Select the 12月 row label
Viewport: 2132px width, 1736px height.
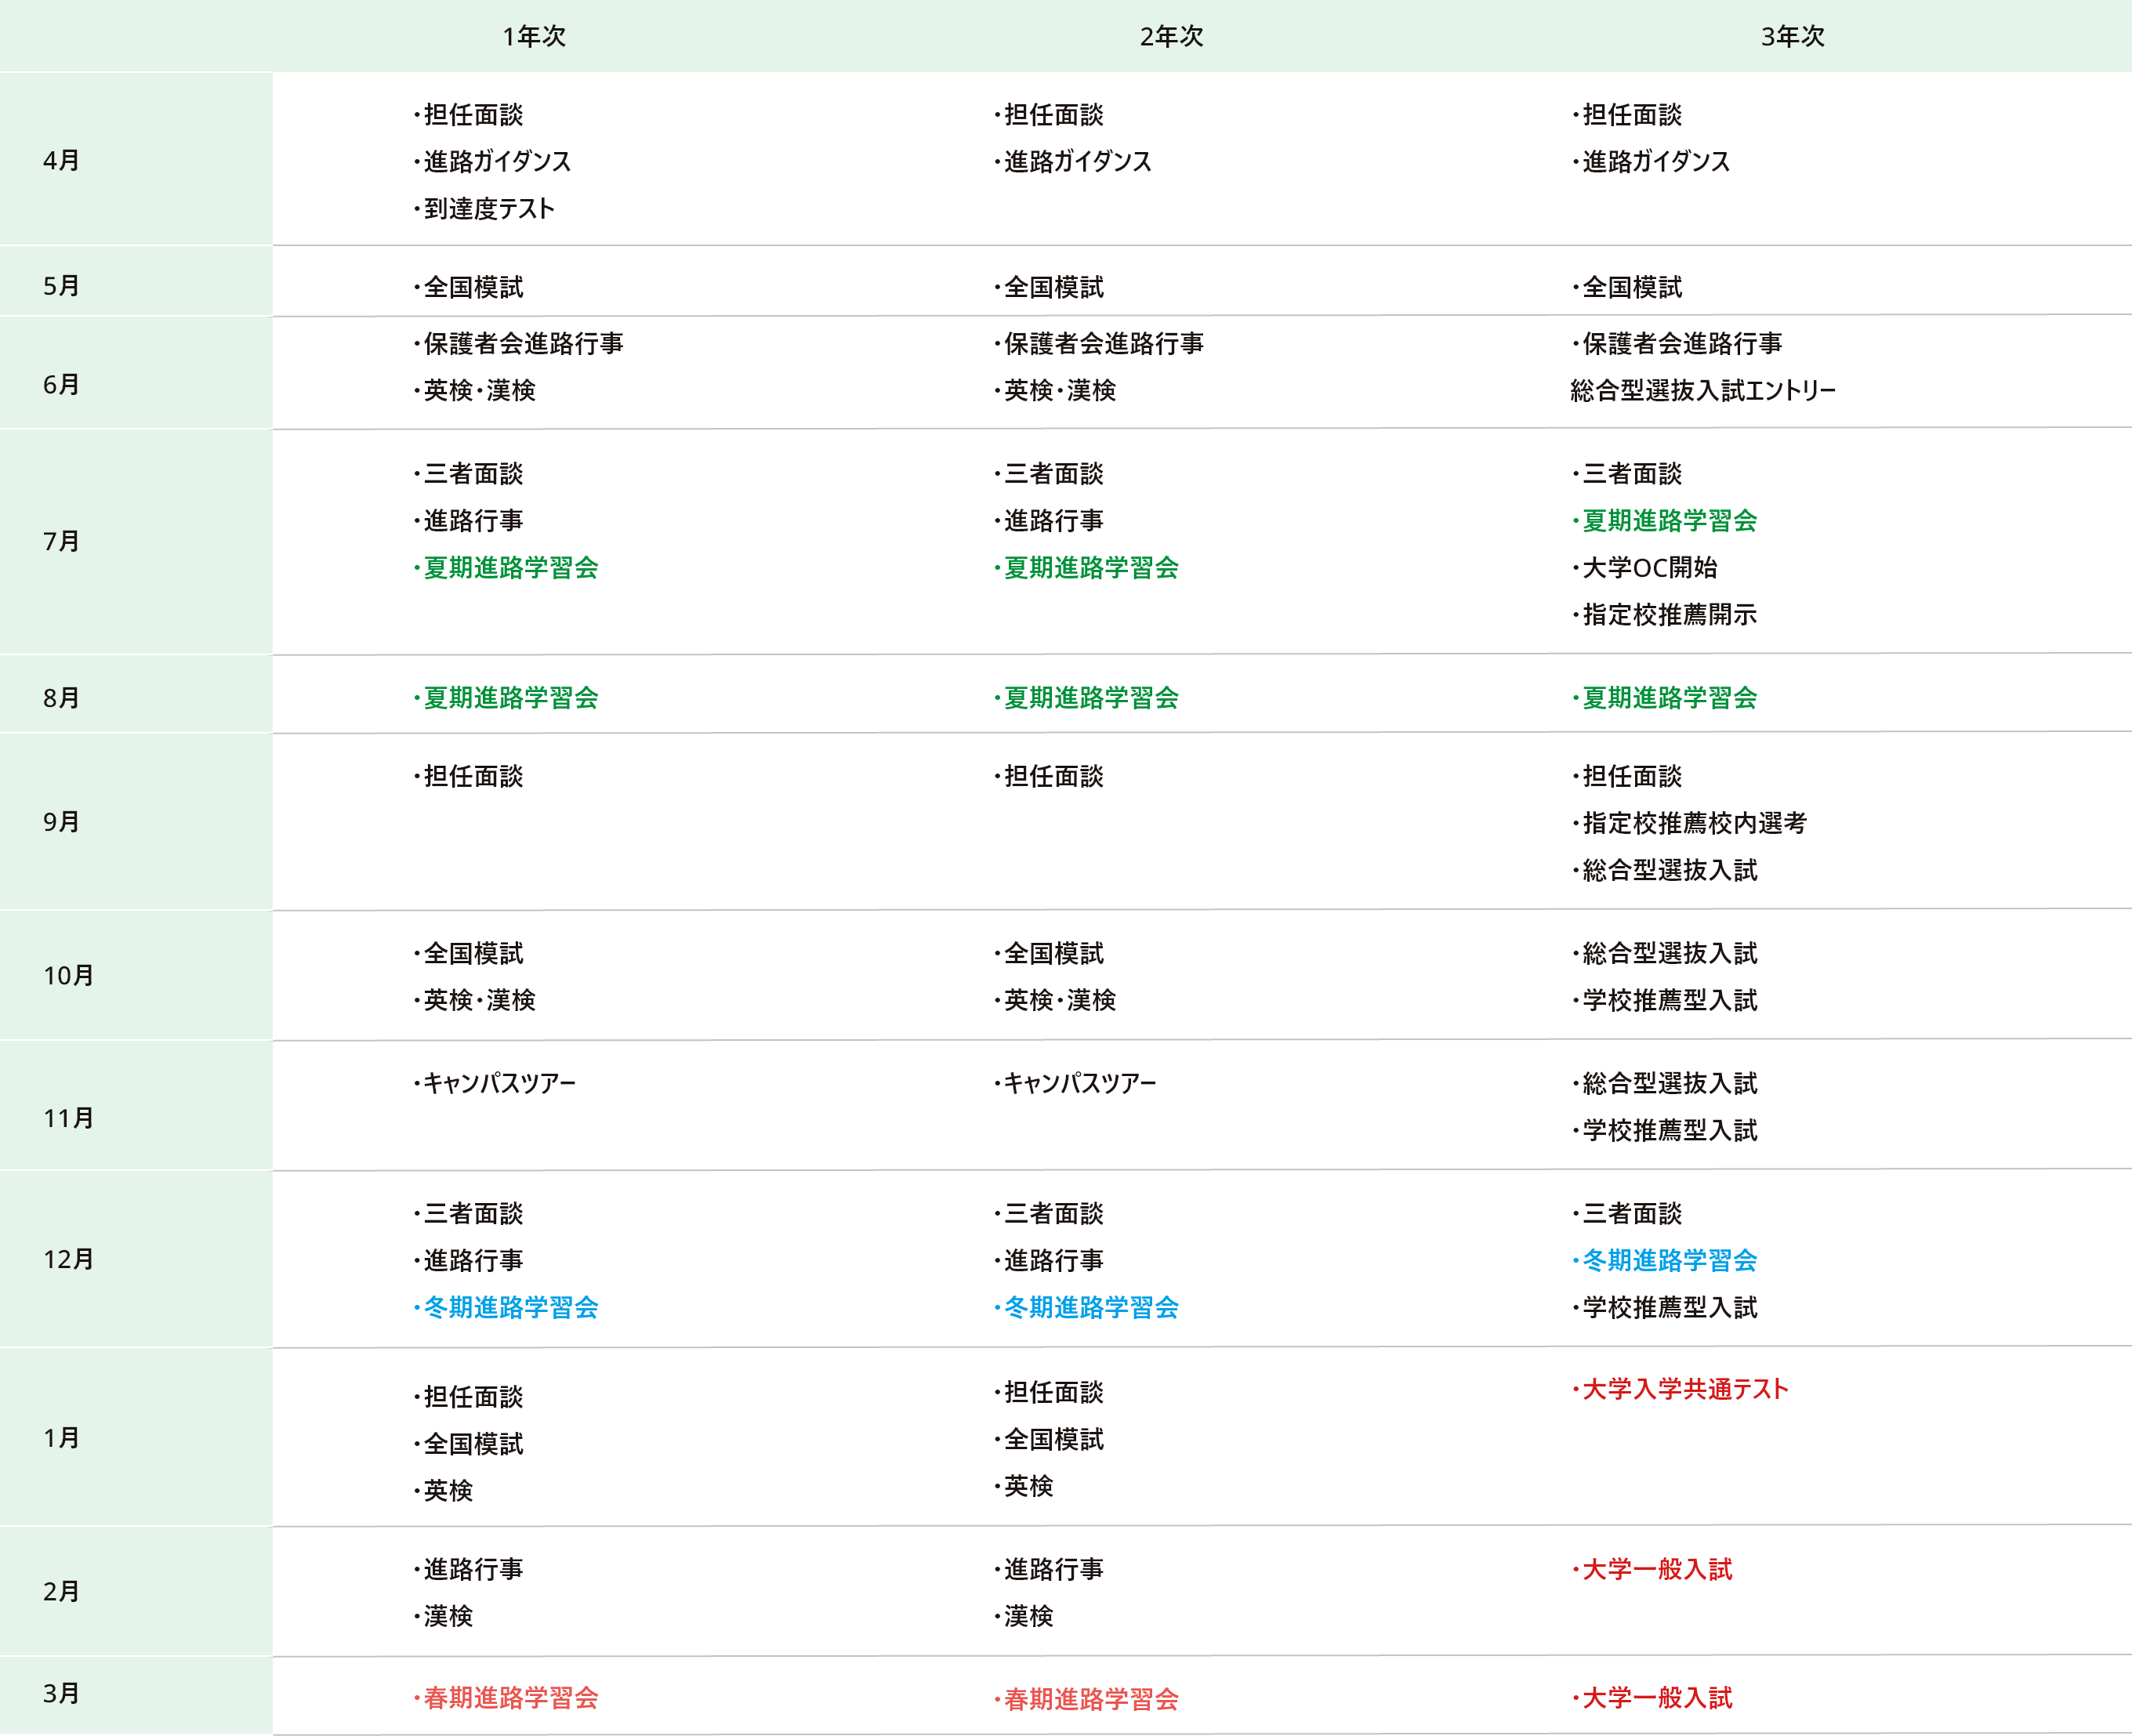68,1259
